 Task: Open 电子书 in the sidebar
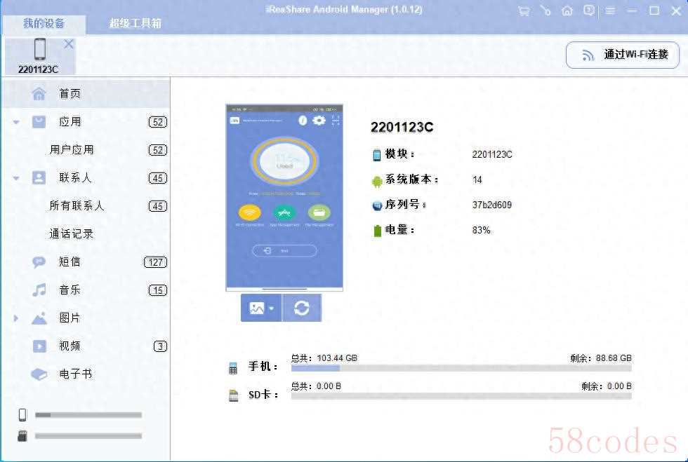tap(86, 374)
